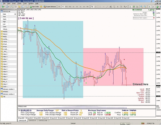Select the Crosshair tool
This screenshot has height=125, width=161.
click(x=96, y=7)
